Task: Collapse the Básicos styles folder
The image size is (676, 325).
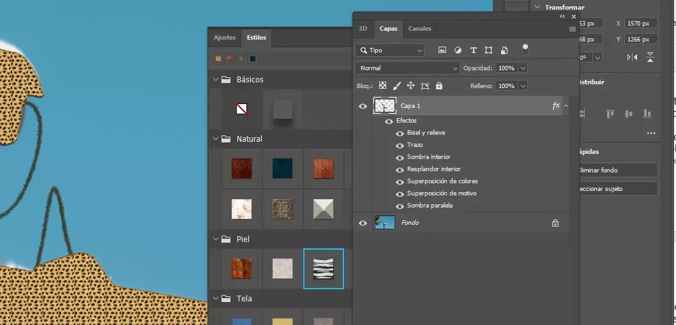Action: 214,80
